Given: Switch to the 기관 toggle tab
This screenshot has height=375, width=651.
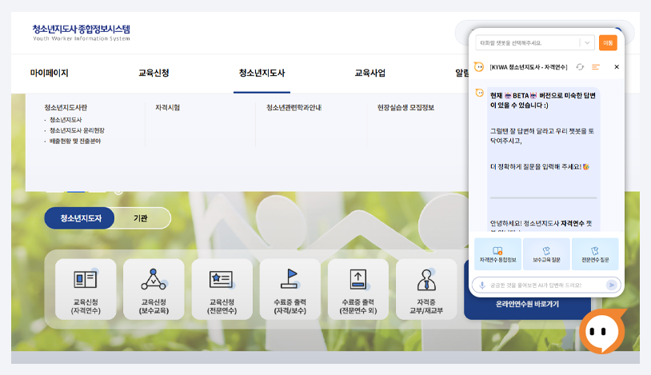Looking at the screenshot, I should point(141,218).
